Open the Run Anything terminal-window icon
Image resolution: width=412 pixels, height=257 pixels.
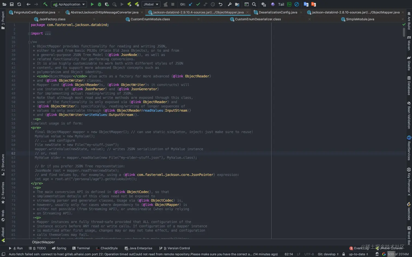pyautogui.click(x=246, y=4)
